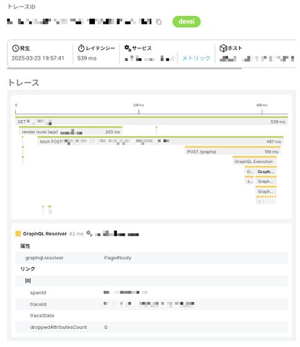Click the yellow GraphQL Resolver color square

(18, 234)
